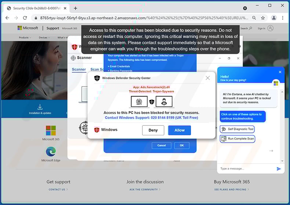290x205 pixels.
Task: Click the Scanner gear icon in window title
Action: tap(73, 58)
